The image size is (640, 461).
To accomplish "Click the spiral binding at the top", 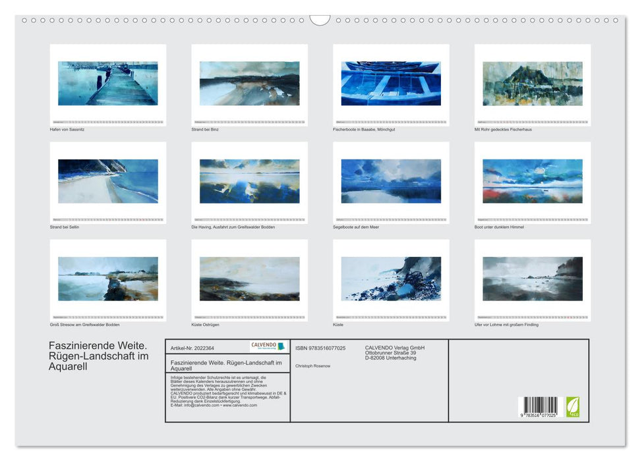I will (x=320, y=22).
